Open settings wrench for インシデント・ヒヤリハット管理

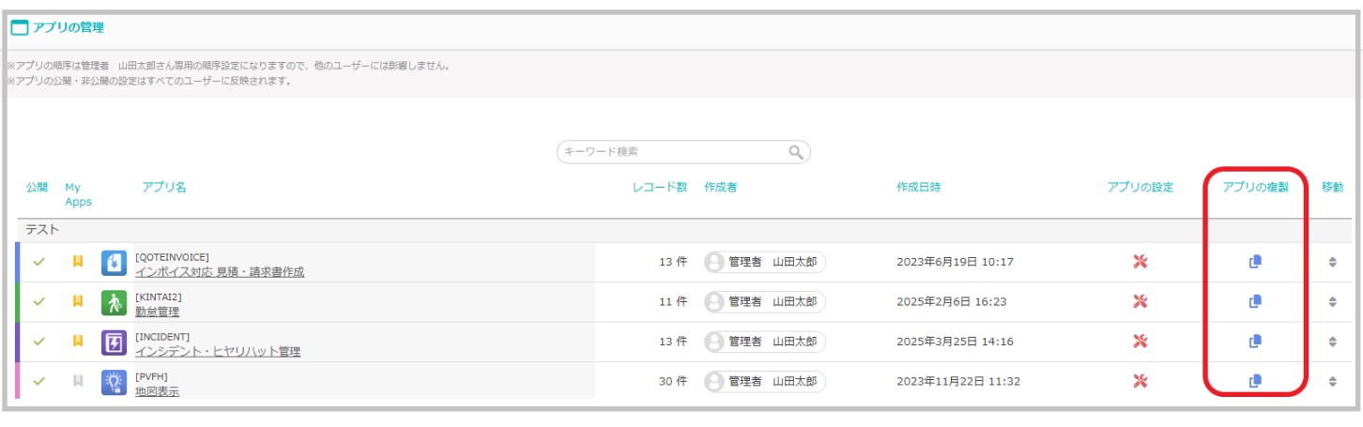pos(1141,342)
